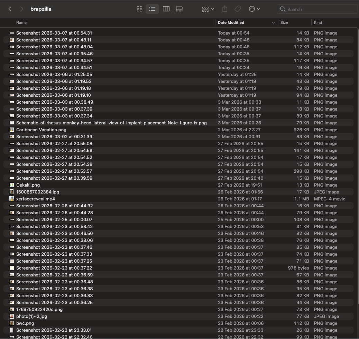The height and width of the screenshot is (339, 359).
Task: Switch to column view
Action: pyautogui.click(x=166, y=9)
